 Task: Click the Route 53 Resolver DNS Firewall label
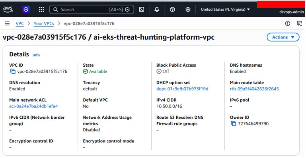point(180,120)
